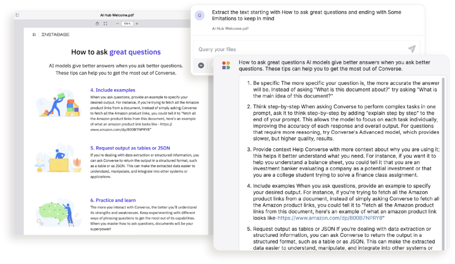Open the Amazon product link in the response
This screenshot has height=264, width=455.
tap(330, 218)
